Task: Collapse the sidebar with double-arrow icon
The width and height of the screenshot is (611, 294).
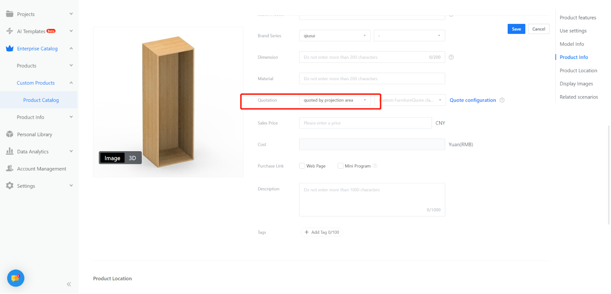Action: point(69,284)
